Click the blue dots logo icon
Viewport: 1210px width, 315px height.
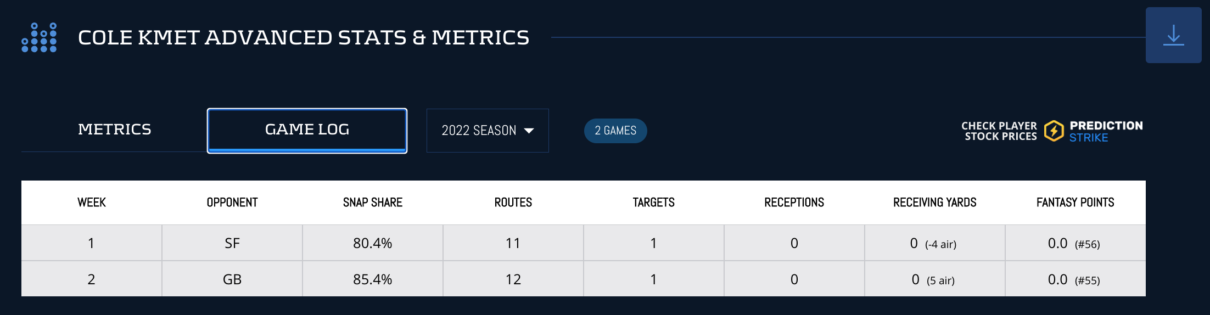pos(39,37)
